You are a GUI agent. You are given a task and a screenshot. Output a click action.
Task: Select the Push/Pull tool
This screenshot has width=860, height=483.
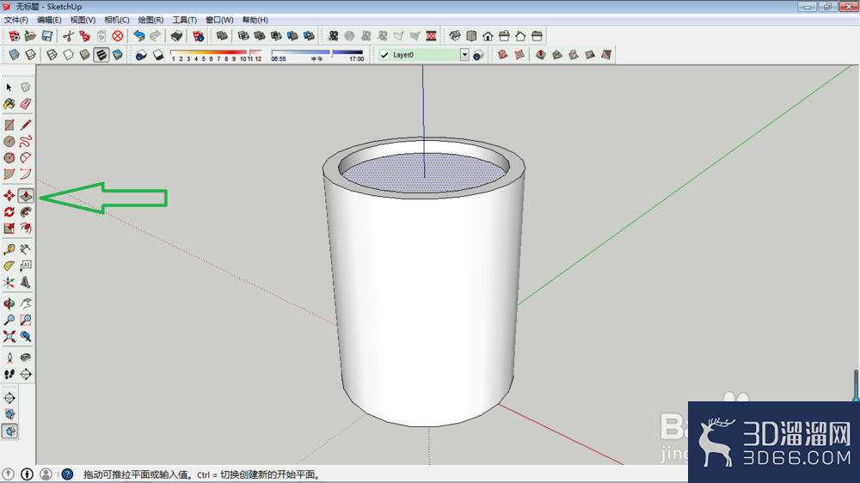[26, 196]
